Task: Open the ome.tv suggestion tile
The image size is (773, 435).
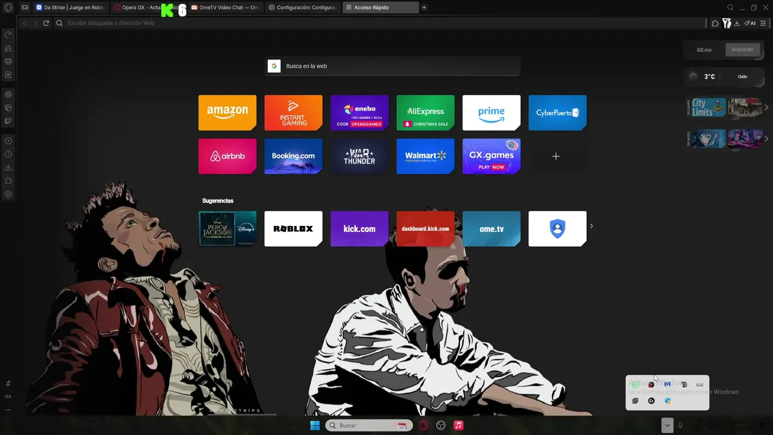Action: pyautogui.click(x=492, y=228)
